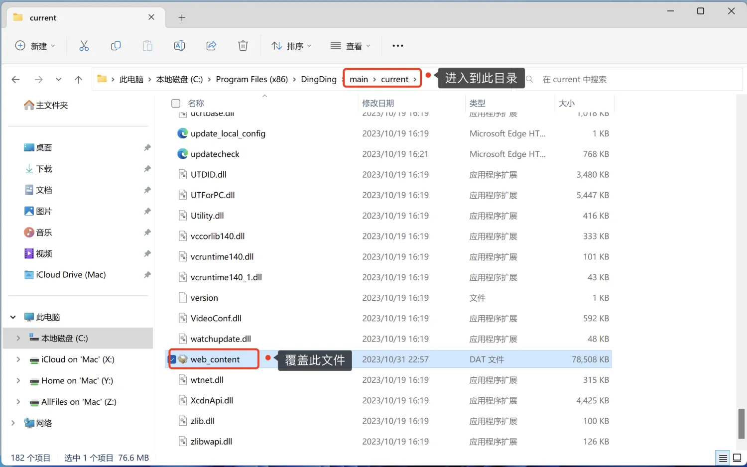The image size is (747, 467).
Task: Expand chevron after current in breadcrumb
Action: click(x=415, y=79)
